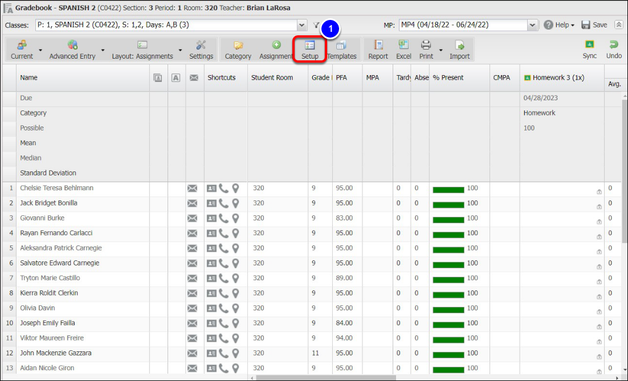Open gradebook Templates
The image size is (628, 381).
click(341, 50)
